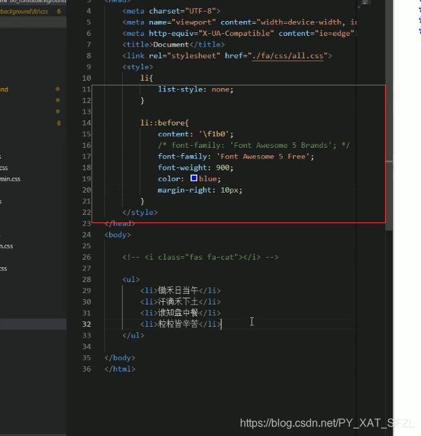Screen dimensions: 421x436
Task: Click the 'color: blue;' declaration text
Action: point(189,179)
